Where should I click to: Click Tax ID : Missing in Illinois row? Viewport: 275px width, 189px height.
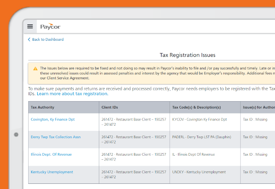(x=255, y=155)
